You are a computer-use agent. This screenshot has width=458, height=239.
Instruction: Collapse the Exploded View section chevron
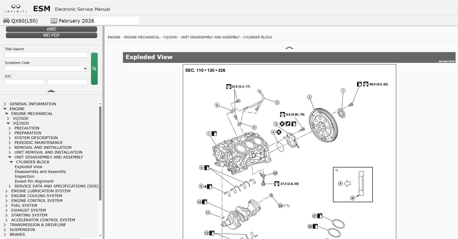tap(289, 48)
